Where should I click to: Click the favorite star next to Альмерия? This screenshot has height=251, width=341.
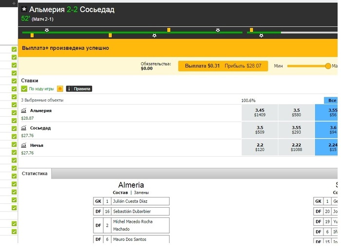(24, 9)
